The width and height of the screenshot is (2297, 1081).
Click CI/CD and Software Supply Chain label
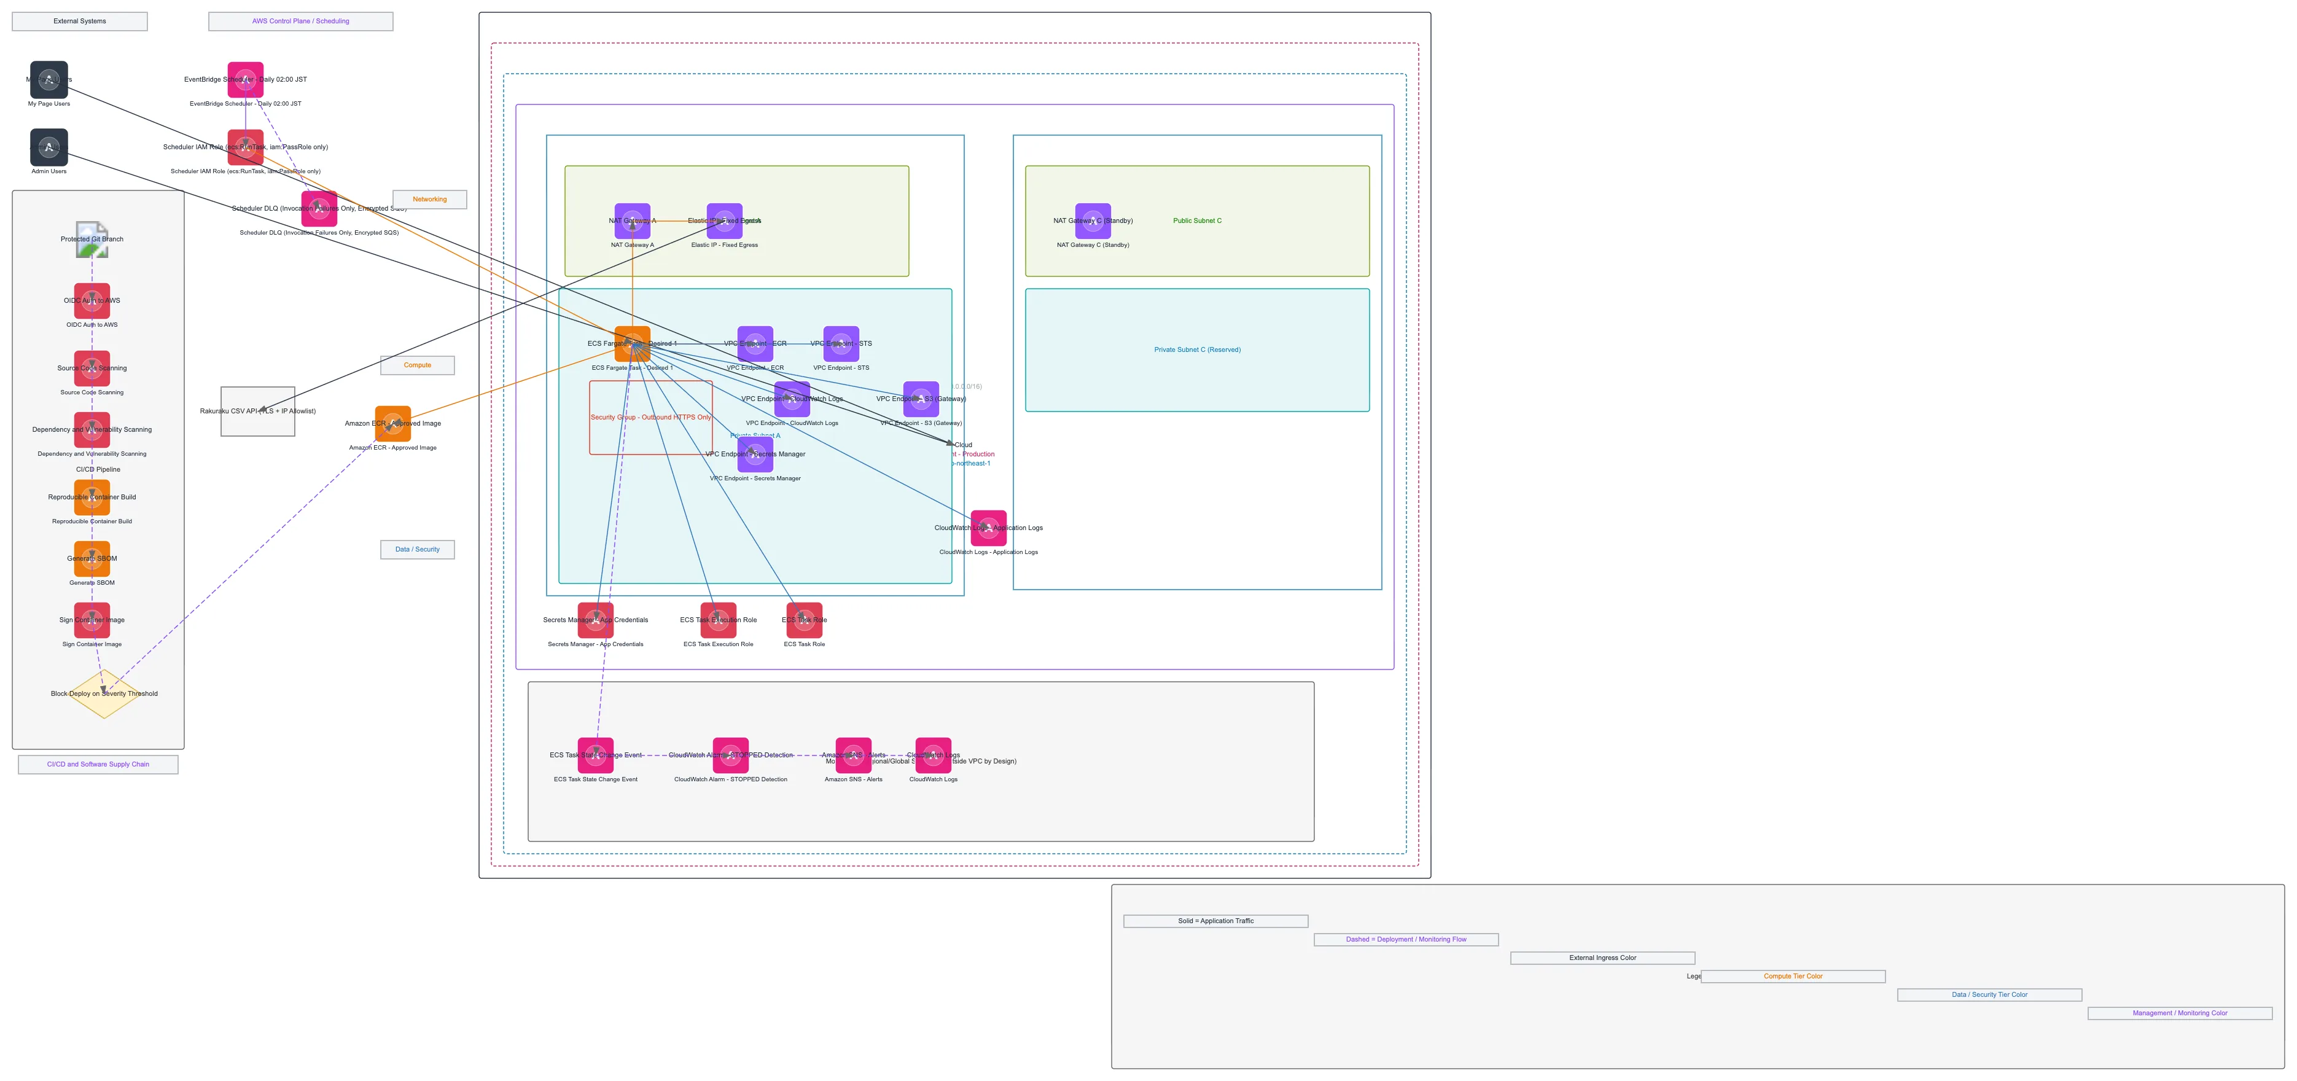(98, 764)
